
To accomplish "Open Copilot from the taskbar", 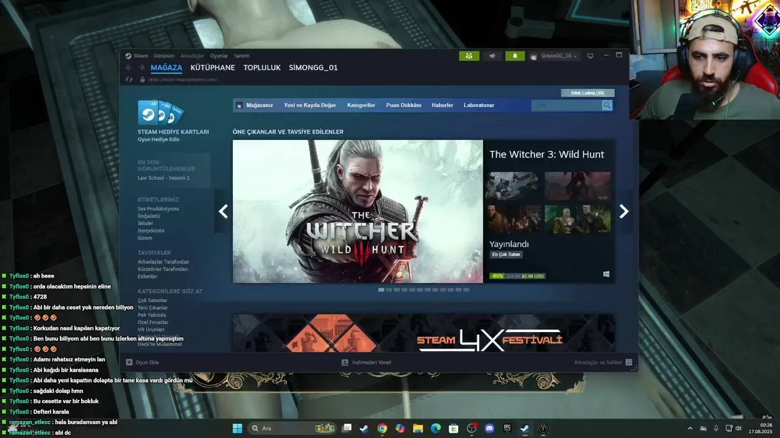I will click(400, 428).
